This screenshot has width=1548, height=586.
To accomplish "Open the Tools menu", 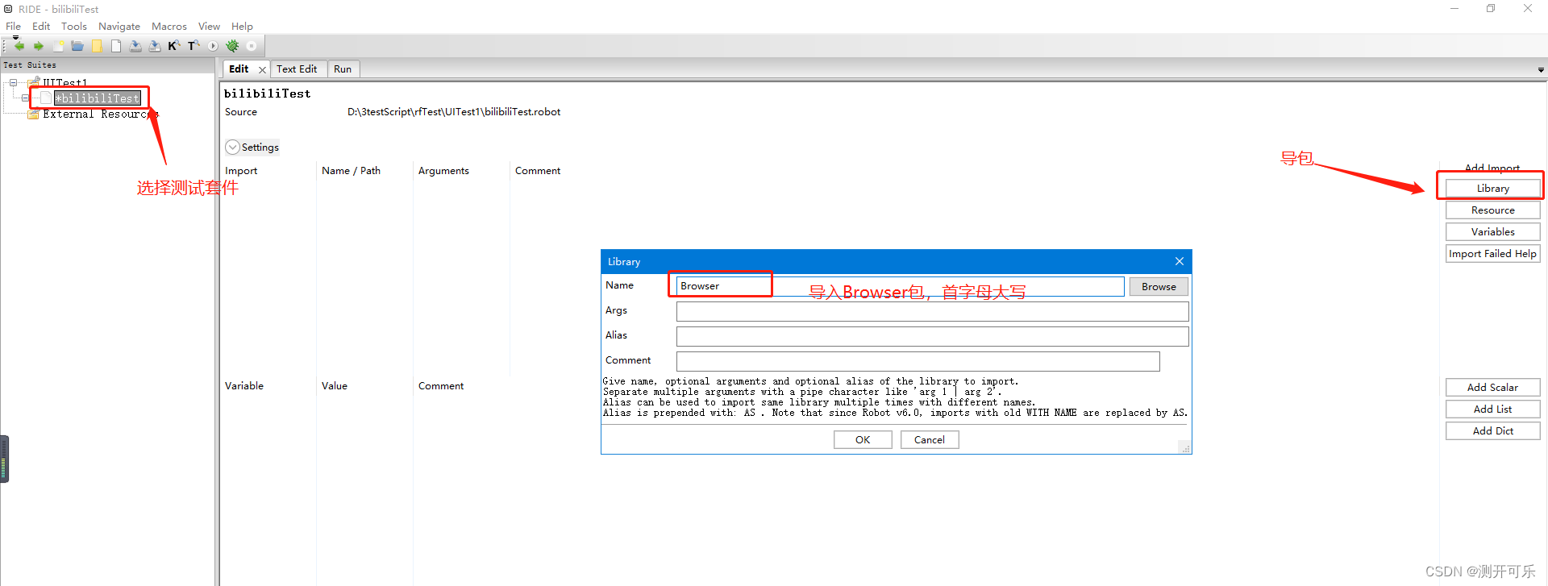I will (x=74, y=26).
